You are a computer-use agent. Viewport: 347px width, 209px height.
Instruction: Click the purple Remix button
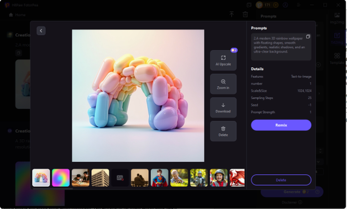tap(281, 125)
